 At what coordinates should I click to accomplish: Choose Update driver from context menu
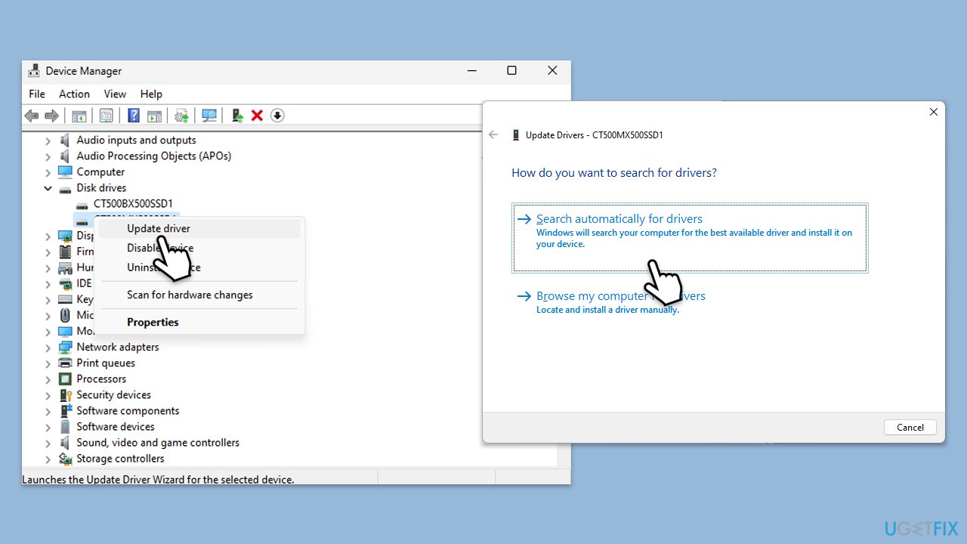199,229
